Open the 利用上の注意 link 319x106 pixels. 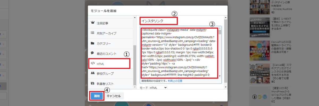click(175, 81)
